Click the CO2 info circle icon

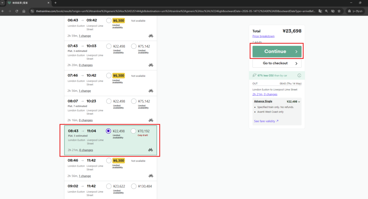pyautogui.click(x=299, y=76)
